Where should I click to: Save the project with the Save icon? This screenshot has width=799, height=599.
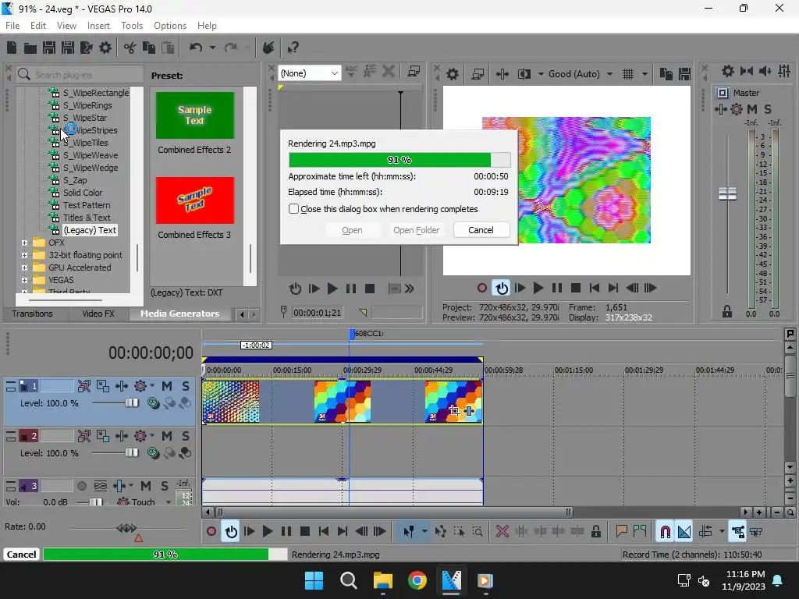click(49, 48)
